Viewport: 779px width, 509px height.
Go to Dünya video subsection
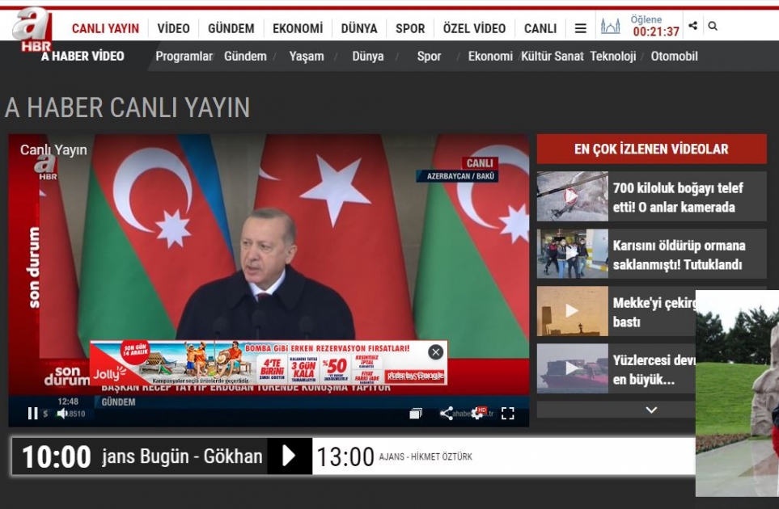(367, 56)
